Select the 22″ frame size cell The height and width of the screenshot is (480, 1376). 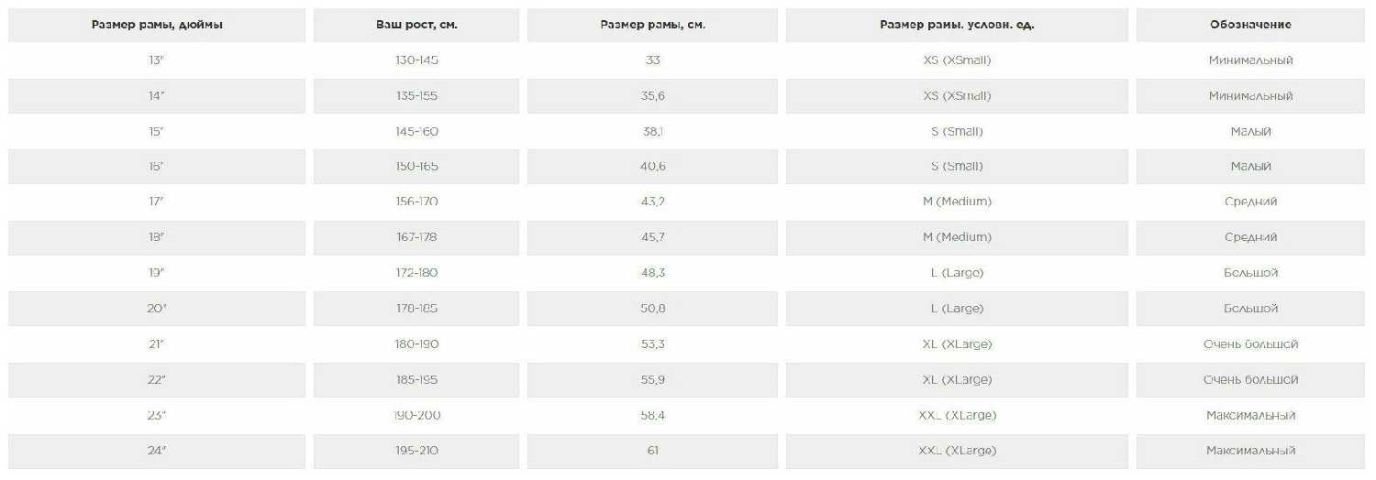click(x=157, y=380)
